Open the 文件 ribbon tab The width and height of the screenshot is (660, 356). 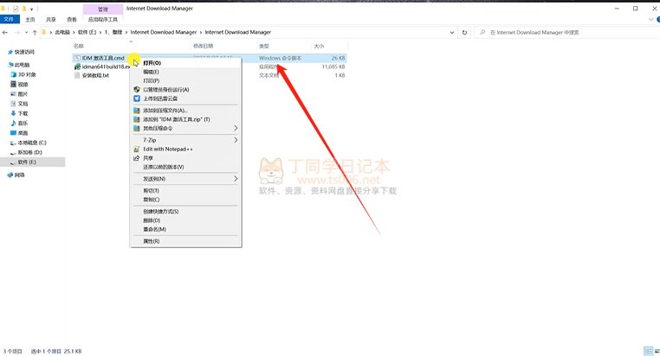coord(10,19)
